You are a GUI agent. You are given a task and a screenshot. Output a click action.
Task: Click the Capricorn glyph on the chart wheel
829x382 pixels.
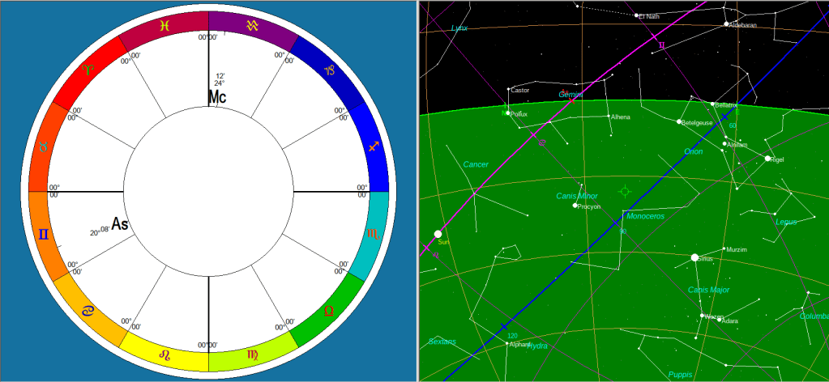pos(330,70)
